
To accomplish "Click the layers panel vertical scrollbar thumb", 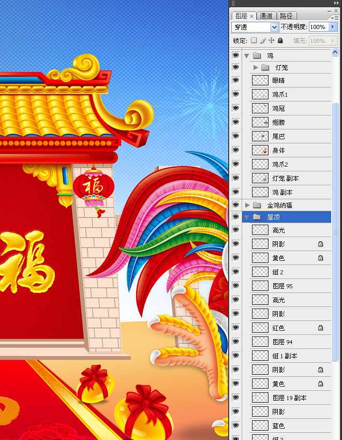I will pos(335,231).
